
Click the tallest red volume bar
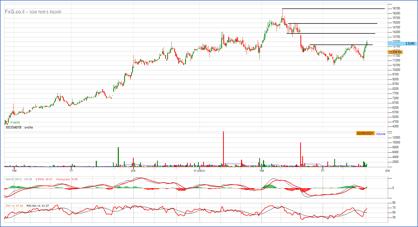223,149
